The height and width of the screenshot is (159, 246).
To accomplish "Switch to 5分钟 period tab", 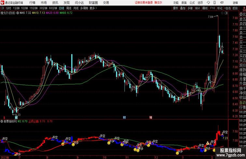I will click(24, 8).
